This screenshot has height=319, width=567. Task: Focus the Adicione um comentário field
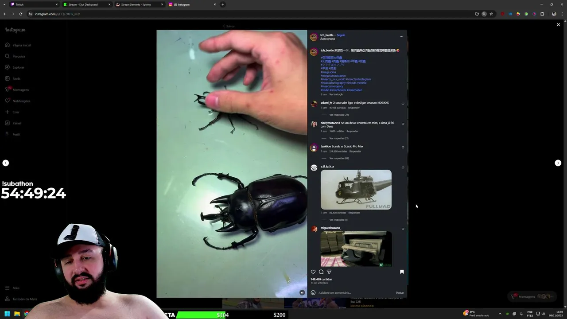pos(356,292)
